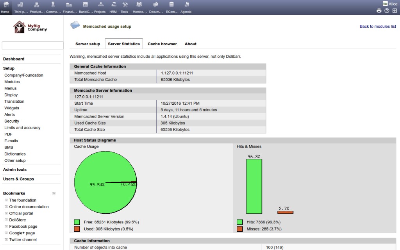Open the Members module icon

coord(139,6)
